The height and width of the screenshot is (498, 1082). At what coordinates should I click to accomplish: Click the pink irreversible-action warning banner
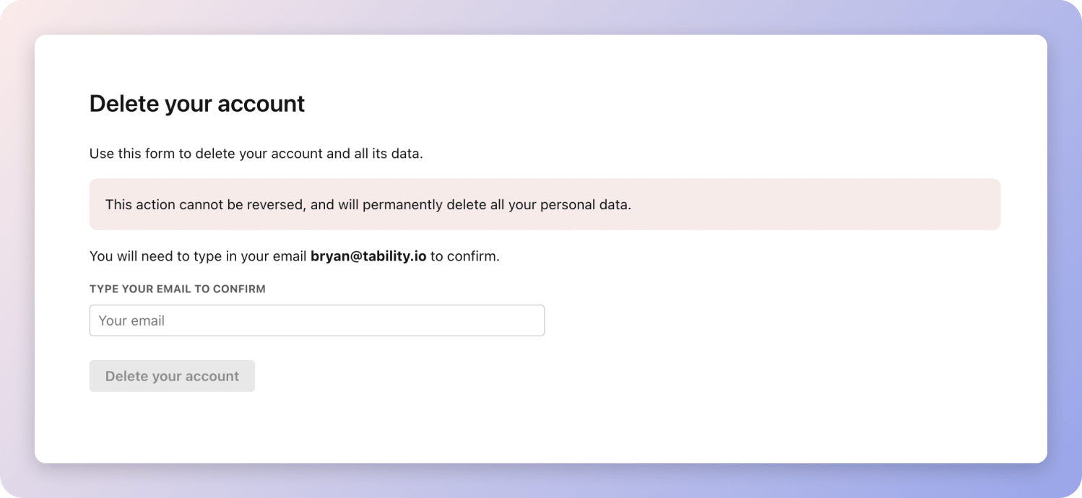click(x=545, y=204)
